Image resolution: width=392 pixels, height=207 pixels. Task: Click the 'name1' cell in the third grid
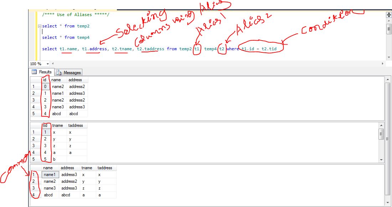[49, 175]
